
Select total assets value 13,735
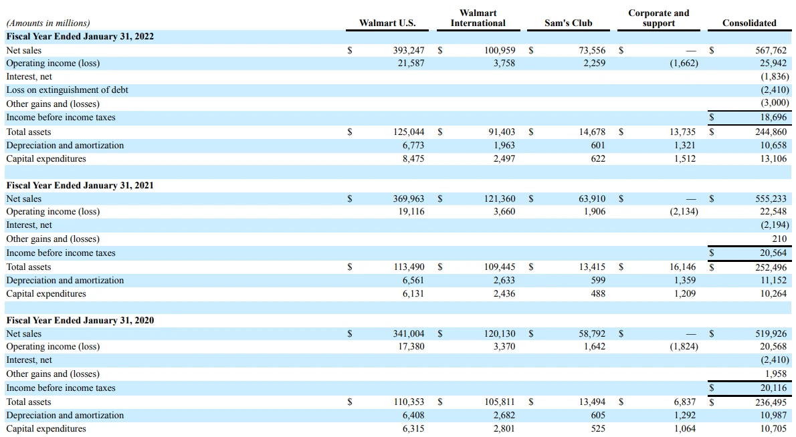tap(682, 132)
